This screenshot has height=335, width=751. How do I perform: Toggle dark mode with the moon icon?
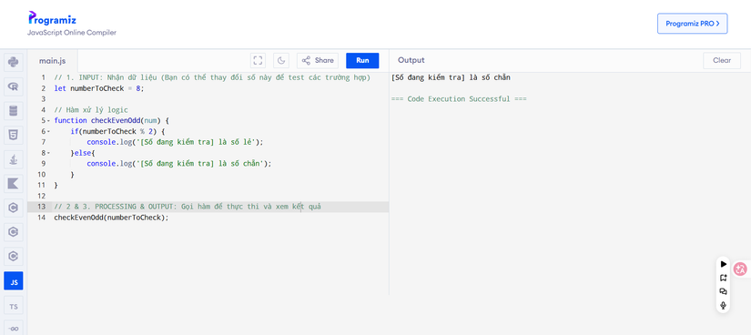(281, 60)
